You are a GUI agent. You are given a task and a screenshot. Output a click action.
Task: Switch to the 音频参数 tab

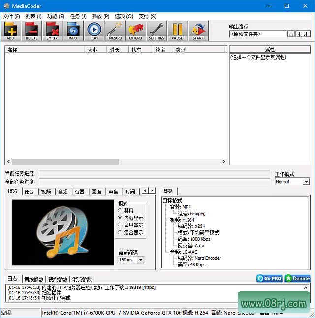pyautogui.click(x=34, y=279)
